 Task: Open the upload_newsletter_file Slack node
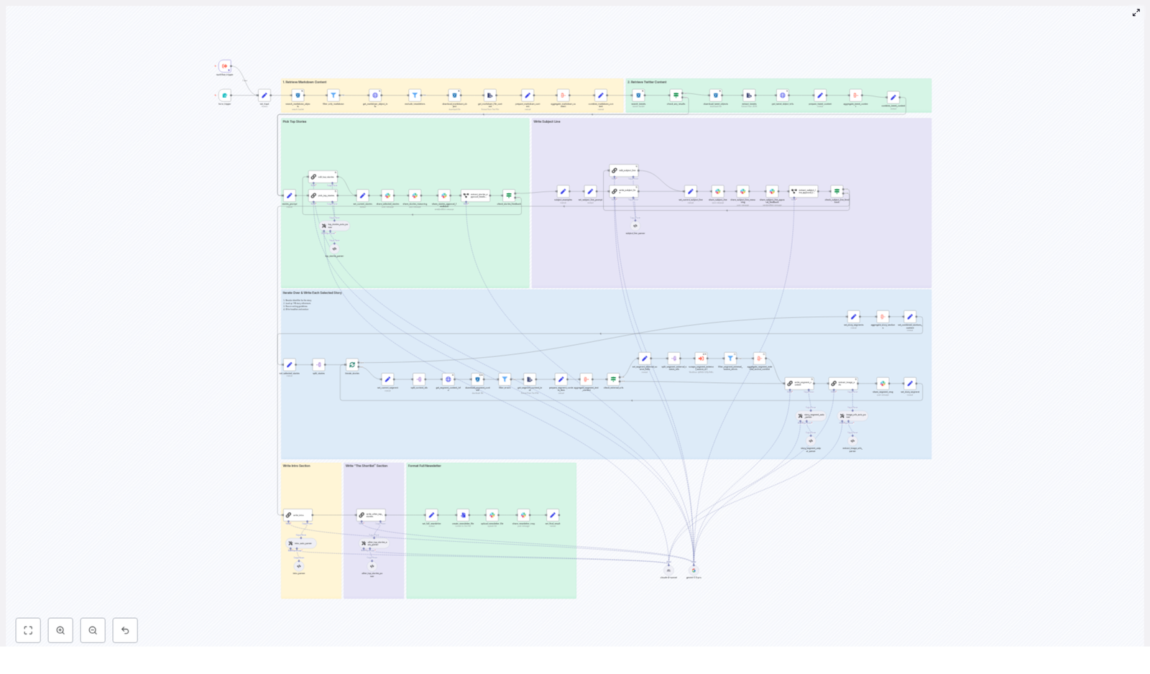point(492,515)
